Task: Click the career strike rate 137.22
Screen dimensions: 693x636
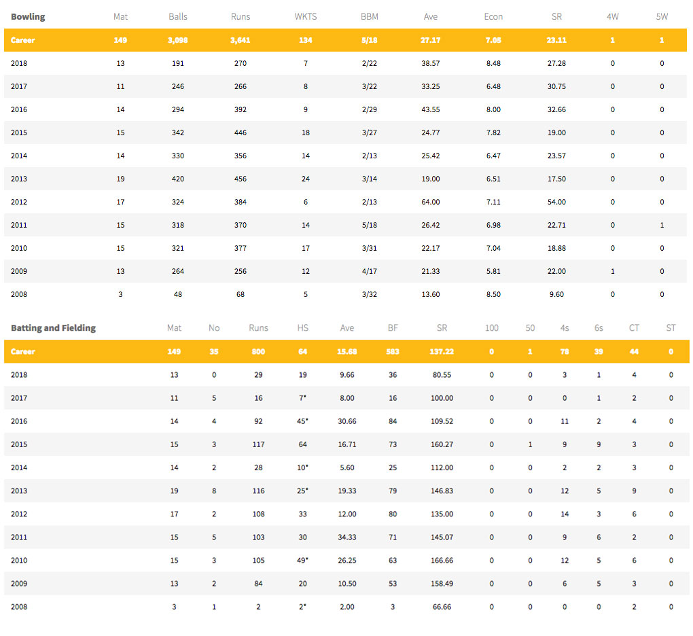Action: pyautogui.click(x=442, y=352)
